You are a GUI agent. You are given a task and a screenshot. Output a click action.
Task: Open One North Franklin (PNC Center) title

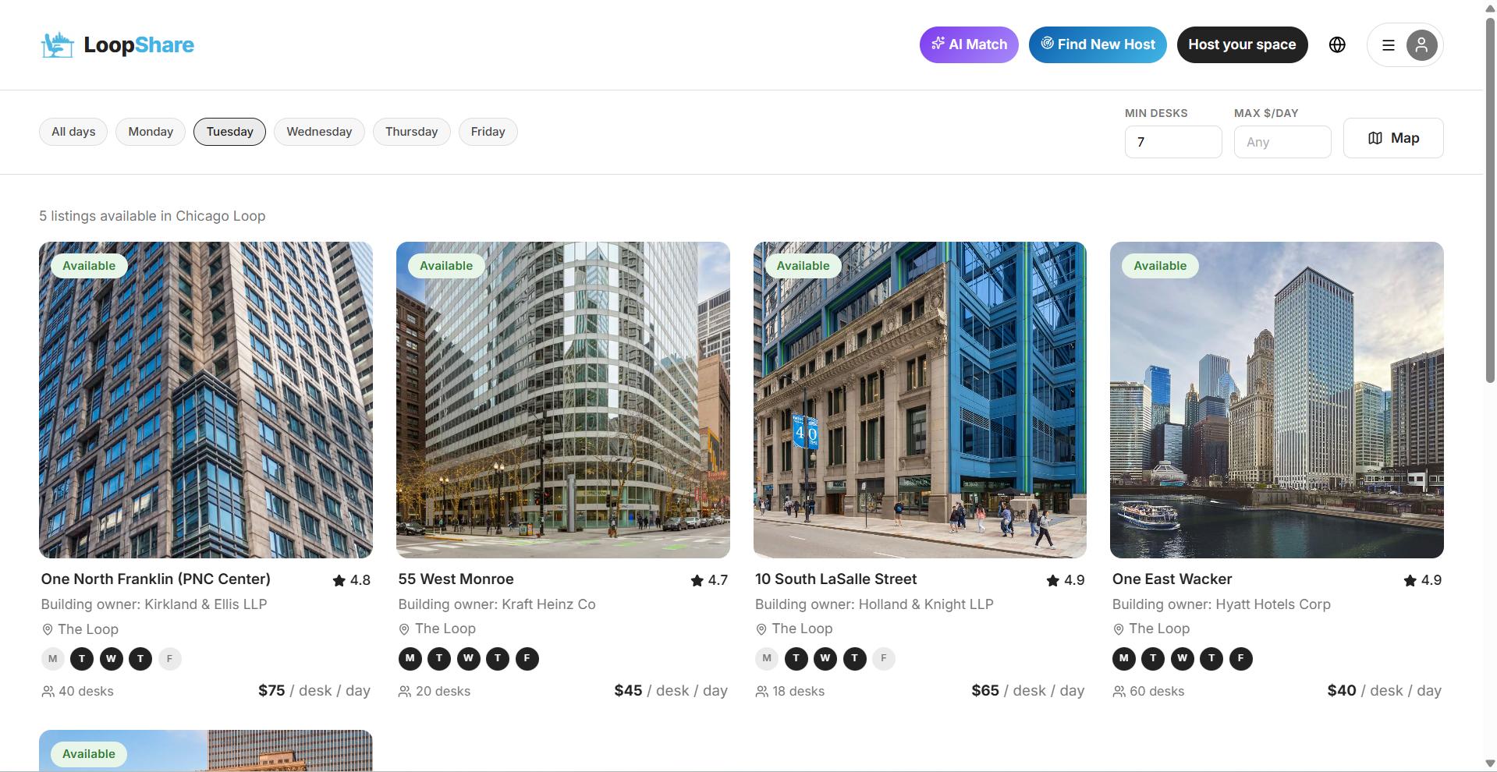pyautogui.click(x=156, y=579)
